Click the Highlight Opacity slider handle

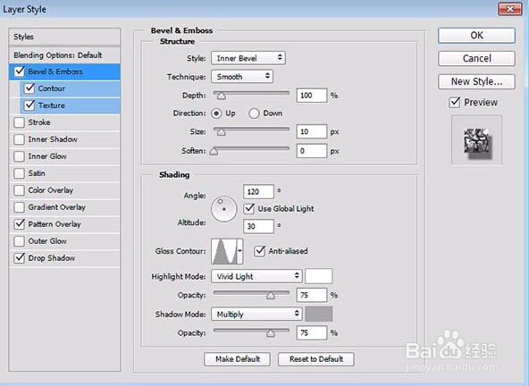click(x=271, y=296)
